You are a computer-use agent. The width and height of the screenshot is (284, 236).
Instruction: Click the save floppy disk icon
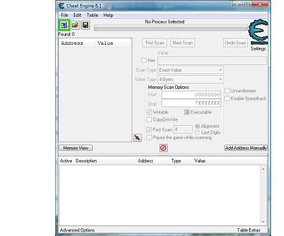(86, 25)
